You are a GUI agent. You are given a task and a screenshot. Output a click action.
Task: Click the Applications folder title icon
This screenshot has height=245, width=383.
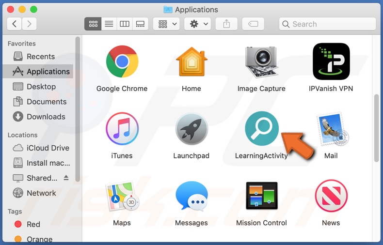tap(168, 10)
